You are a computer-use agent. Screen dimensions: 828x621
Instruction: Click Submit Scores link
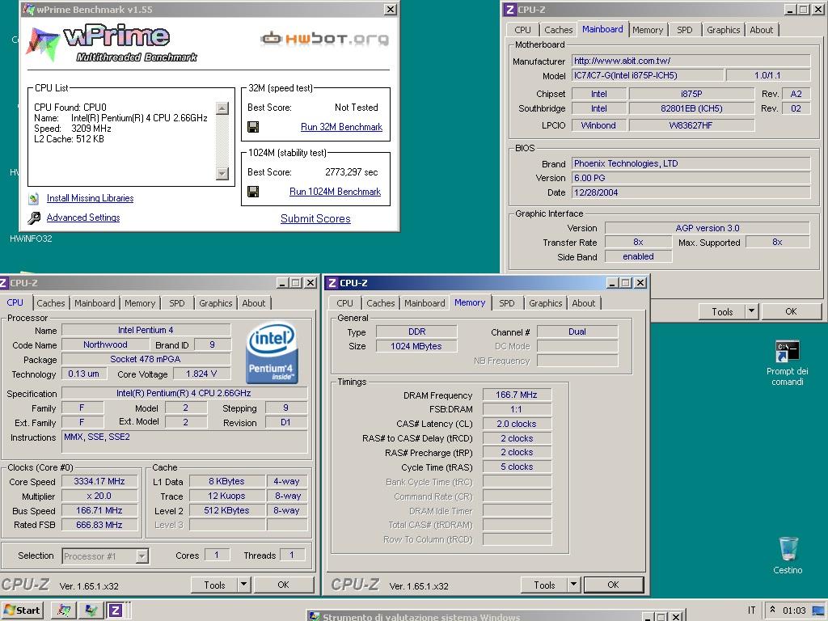tap(315, 218)
